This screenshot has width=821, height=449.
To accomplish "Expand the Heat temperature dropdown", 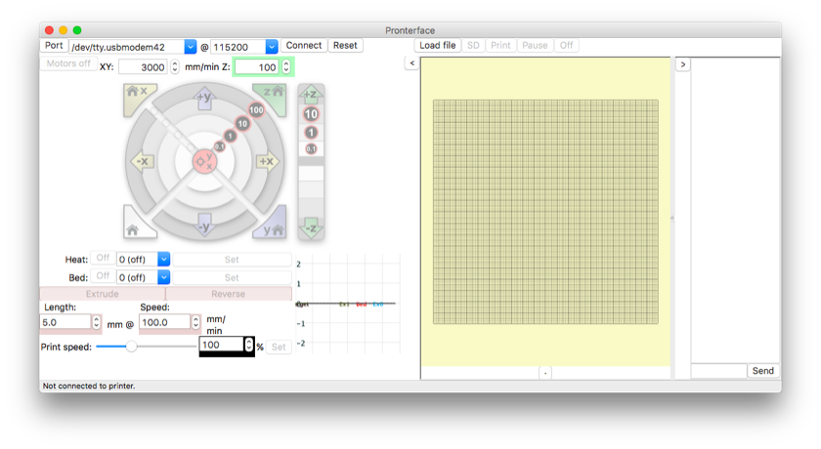I will pyautogui.click(x=163, y=260).
